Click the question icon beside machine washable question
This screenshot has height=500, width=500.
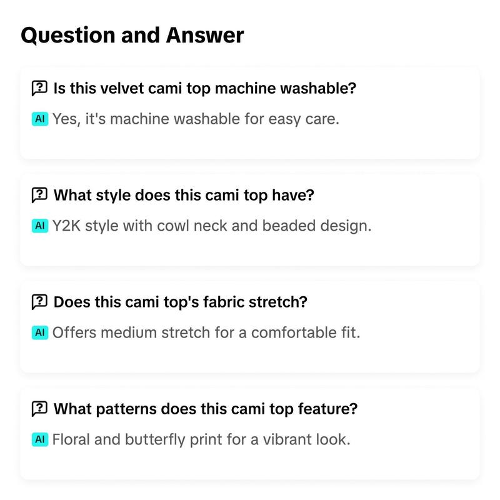39,88
